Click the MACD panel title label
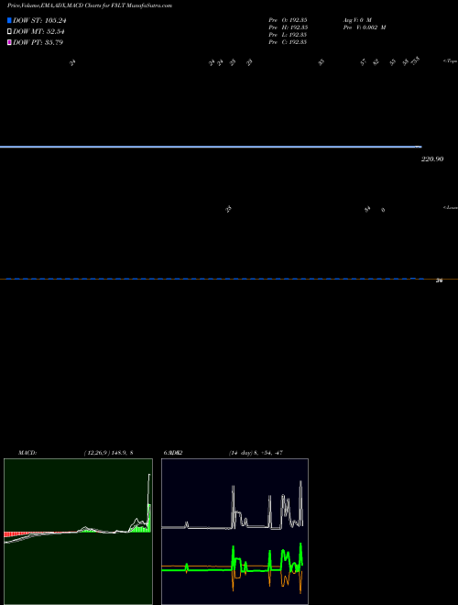 tap(27, 453)
